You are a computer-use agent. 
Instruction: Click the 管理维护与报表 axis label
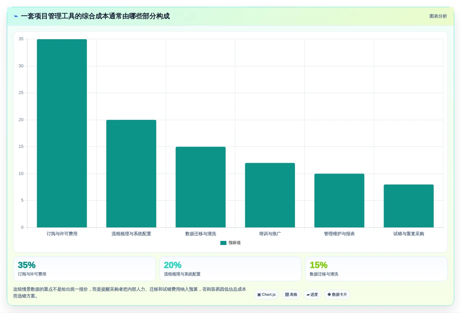coord(339,234)
